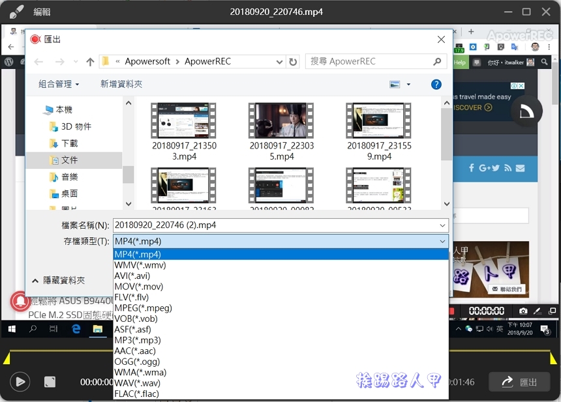Viewport: 561px width, 402px height.
Task: Click the right yellow trim marker
Action: [553, 358]
